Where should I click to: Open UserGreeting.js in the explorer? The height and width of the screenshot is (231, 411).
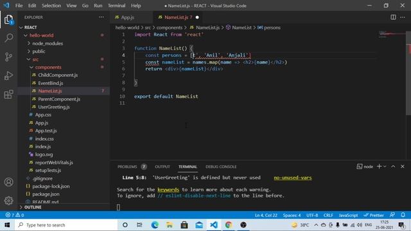click(54, 107)
